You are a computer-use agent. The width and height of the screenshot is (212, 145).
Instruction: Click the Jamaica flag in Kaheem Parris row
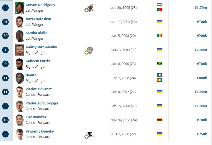pos(160,63)
